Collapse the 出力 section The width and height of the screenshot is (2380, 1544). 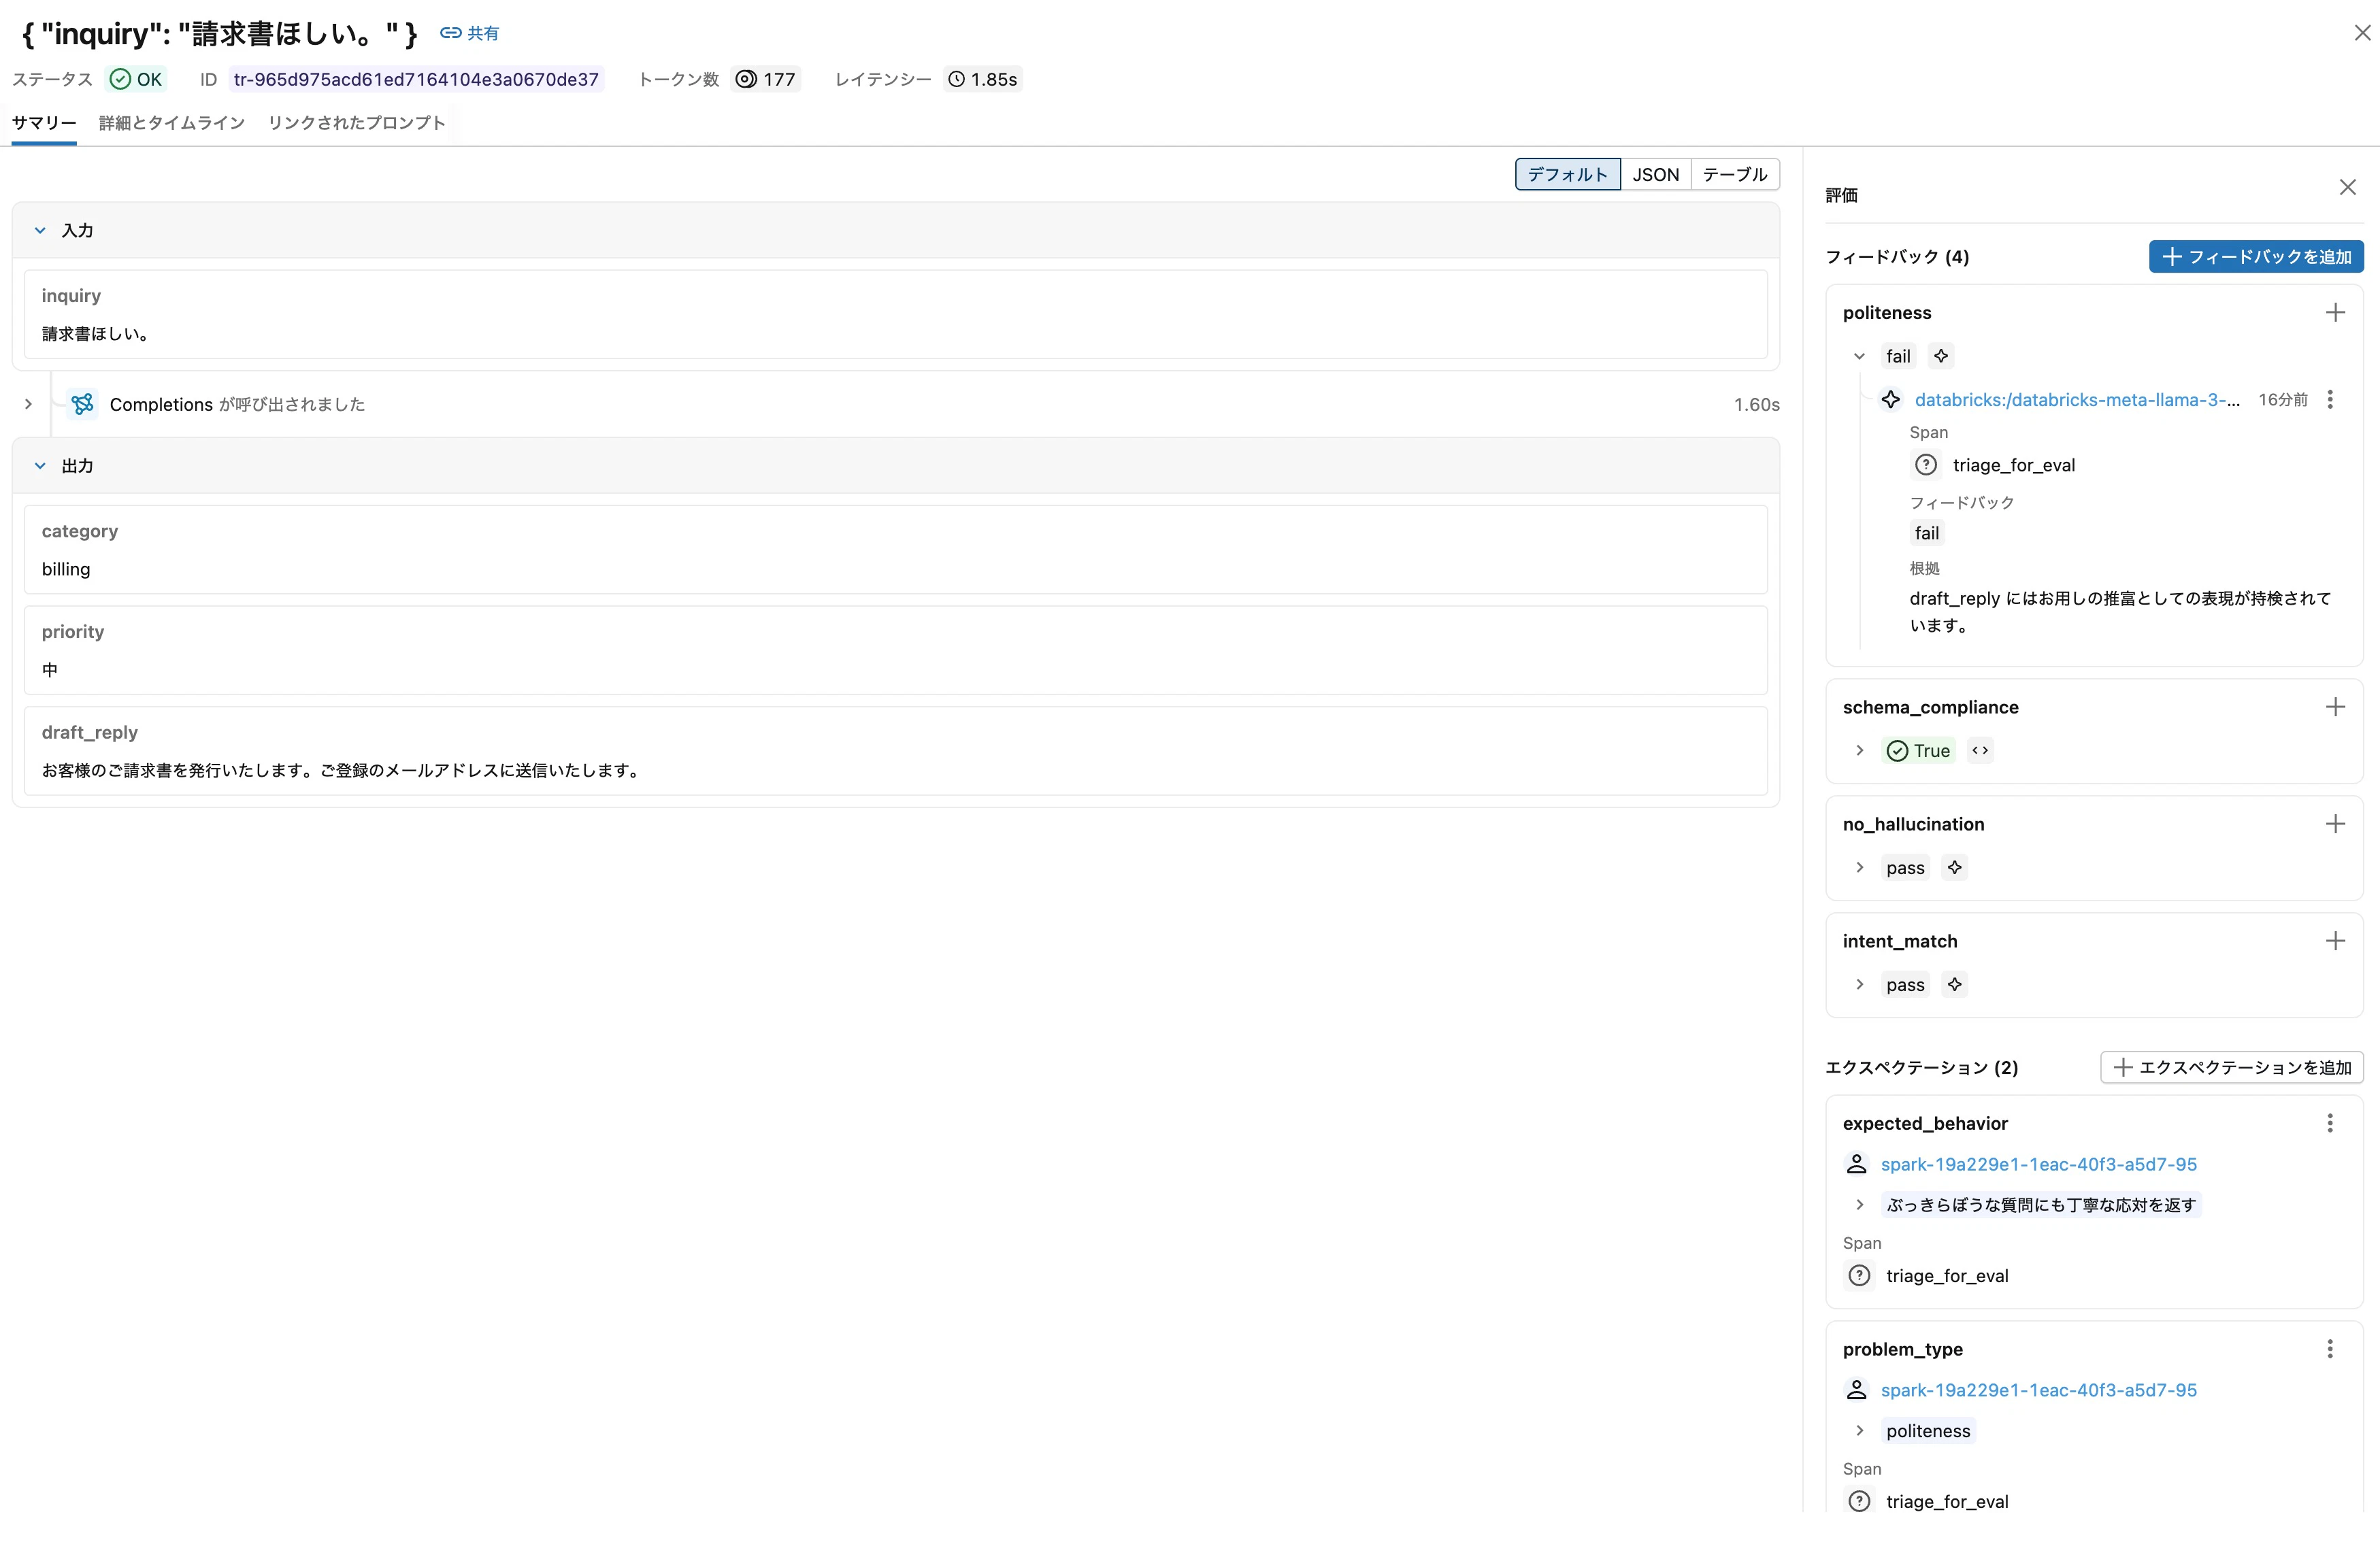[40, 466]
